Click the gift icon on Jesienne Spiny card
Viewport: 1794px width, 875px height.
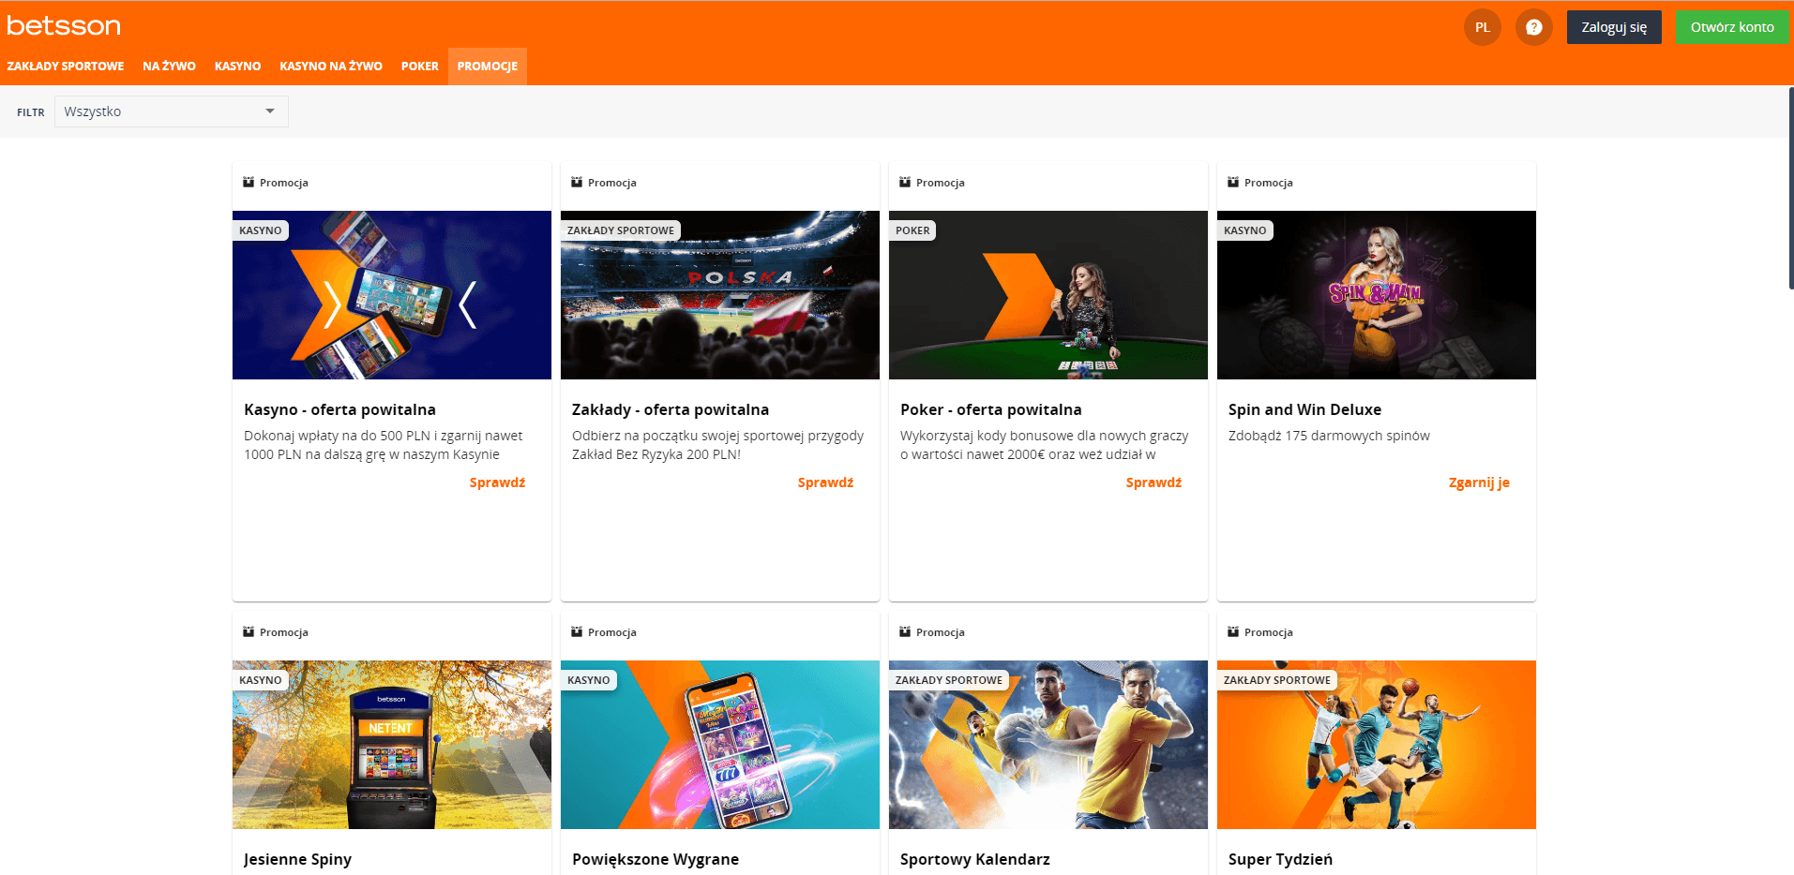click(249, 631)
